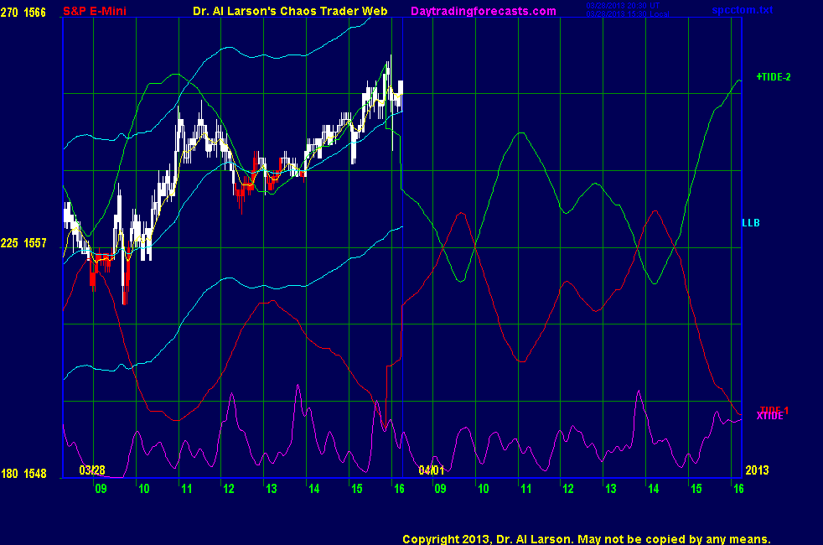Click the 16 hour label of the 04/01 session

click(738, 489)
